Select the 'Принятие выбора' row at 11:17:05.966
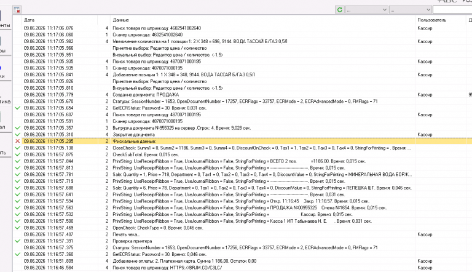472x272 pixels. point(160,48)
